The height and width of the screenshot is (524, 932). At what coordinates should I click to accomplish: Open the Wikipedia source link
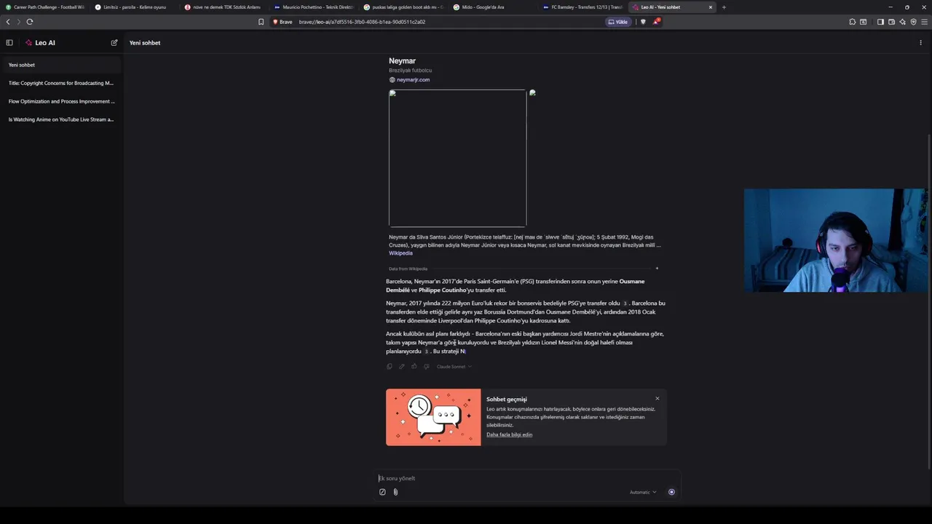tap(400, 253)
